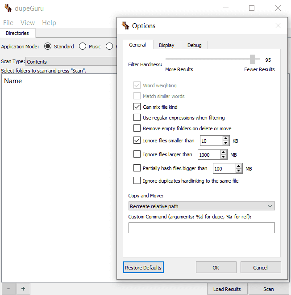Click the Filter Hardness slider handle
This screenshot has width=291, height=295.
tap(253, 59)
